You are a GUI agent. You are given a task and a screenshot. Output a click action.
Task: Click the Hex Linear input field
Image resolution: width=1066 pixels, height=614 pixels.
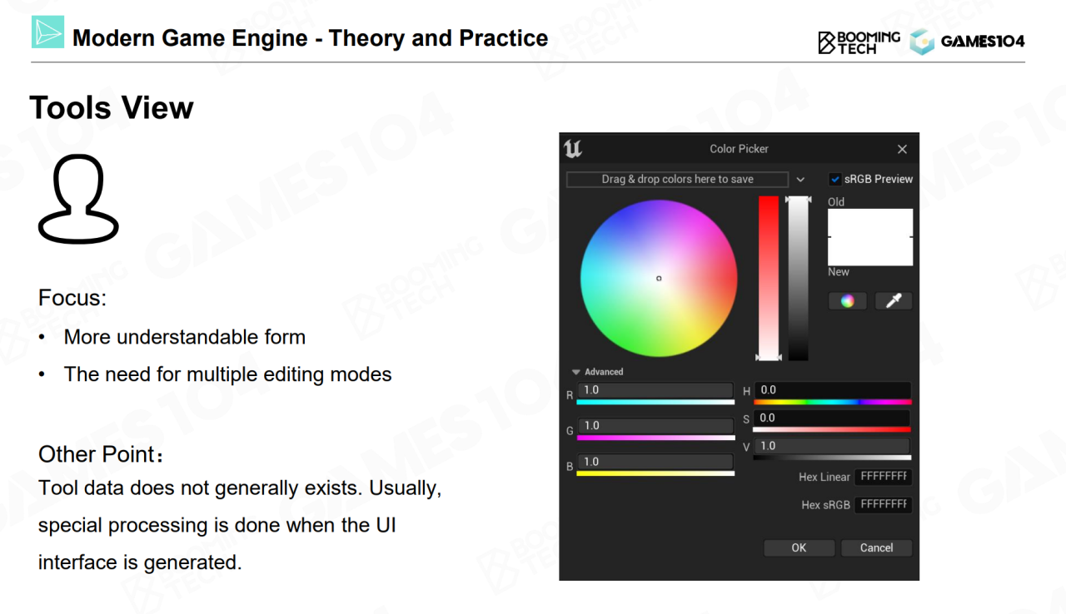pyautogui.click(x=883, y=477)
